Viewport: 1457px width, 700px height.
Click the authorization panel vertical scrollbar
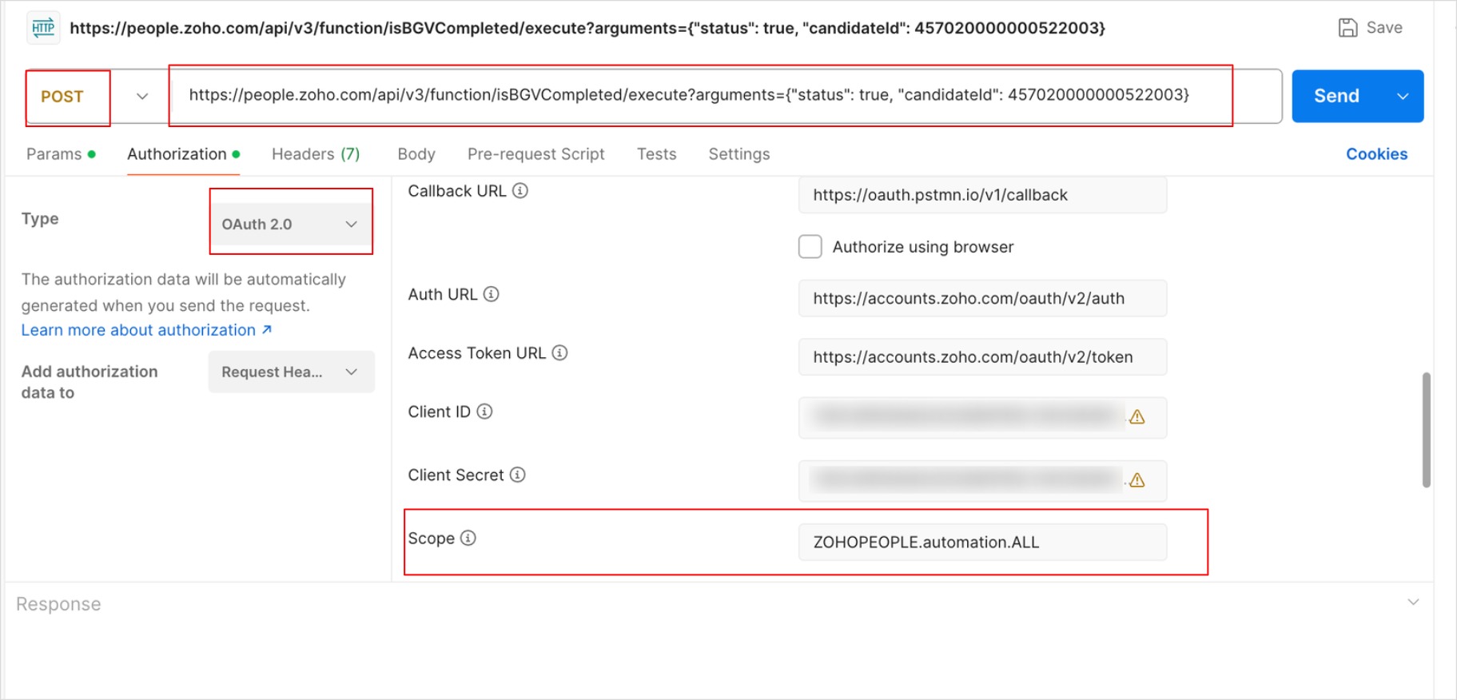click(1427, 429)
